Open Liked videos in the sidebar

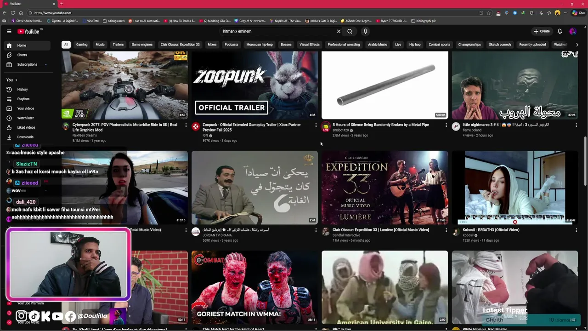pyautogui.click(x=28, y=127)
